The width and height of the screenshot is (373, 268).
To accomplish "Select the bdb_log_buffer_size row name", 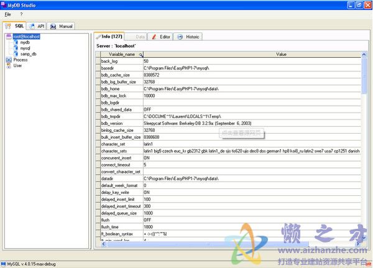I will point(122,82).
